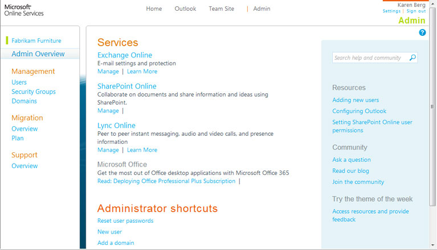Click the blue help question mark icon
The image size is (437, 250).
click(x=422, y=32)
